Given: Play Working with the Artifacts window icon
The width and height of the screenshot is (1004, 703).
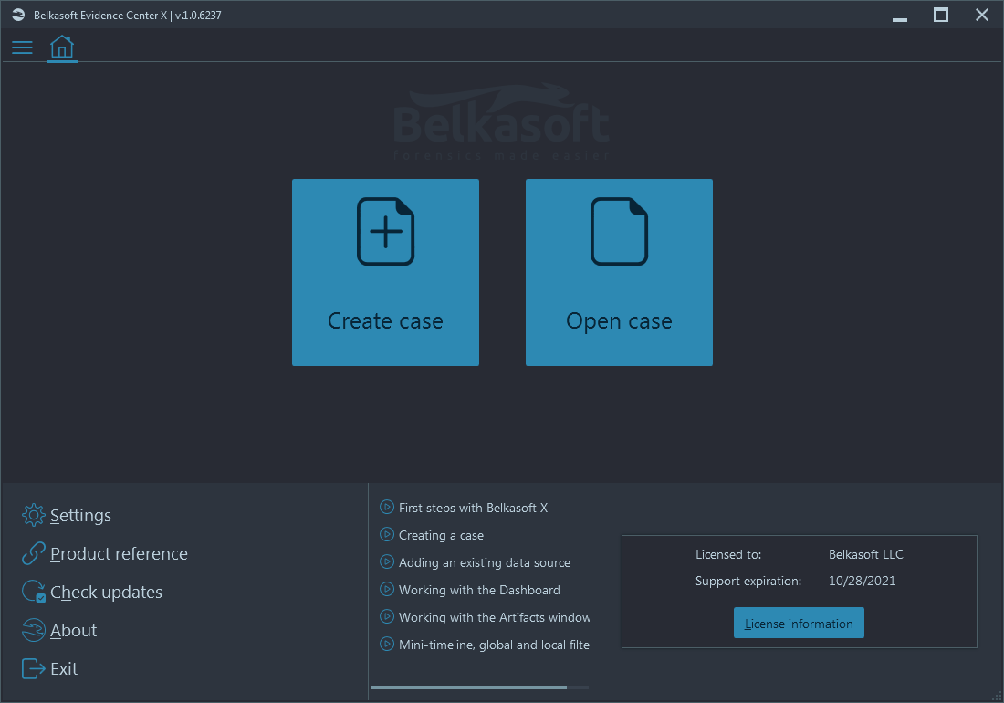Looking at the screenshot, I should (387, 617).
